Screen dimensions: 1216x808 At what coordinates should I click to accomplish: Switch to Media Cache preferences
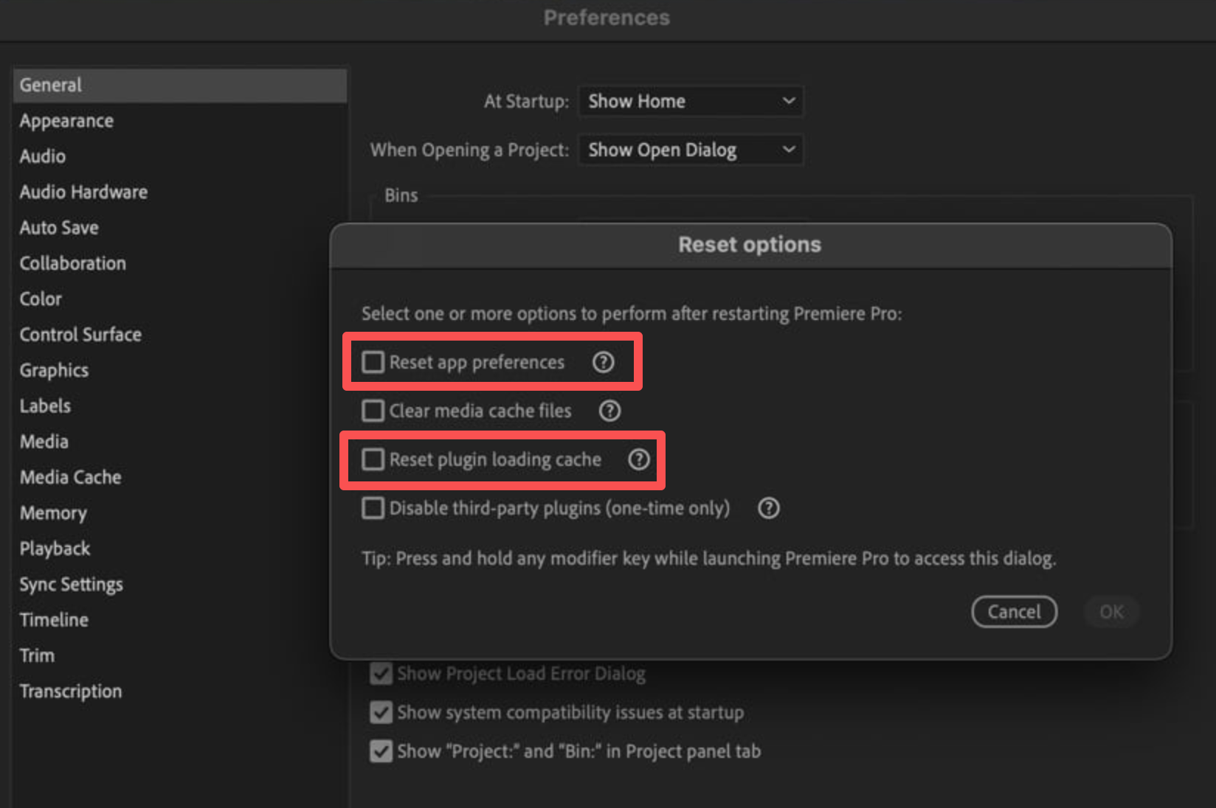(71, 477)
